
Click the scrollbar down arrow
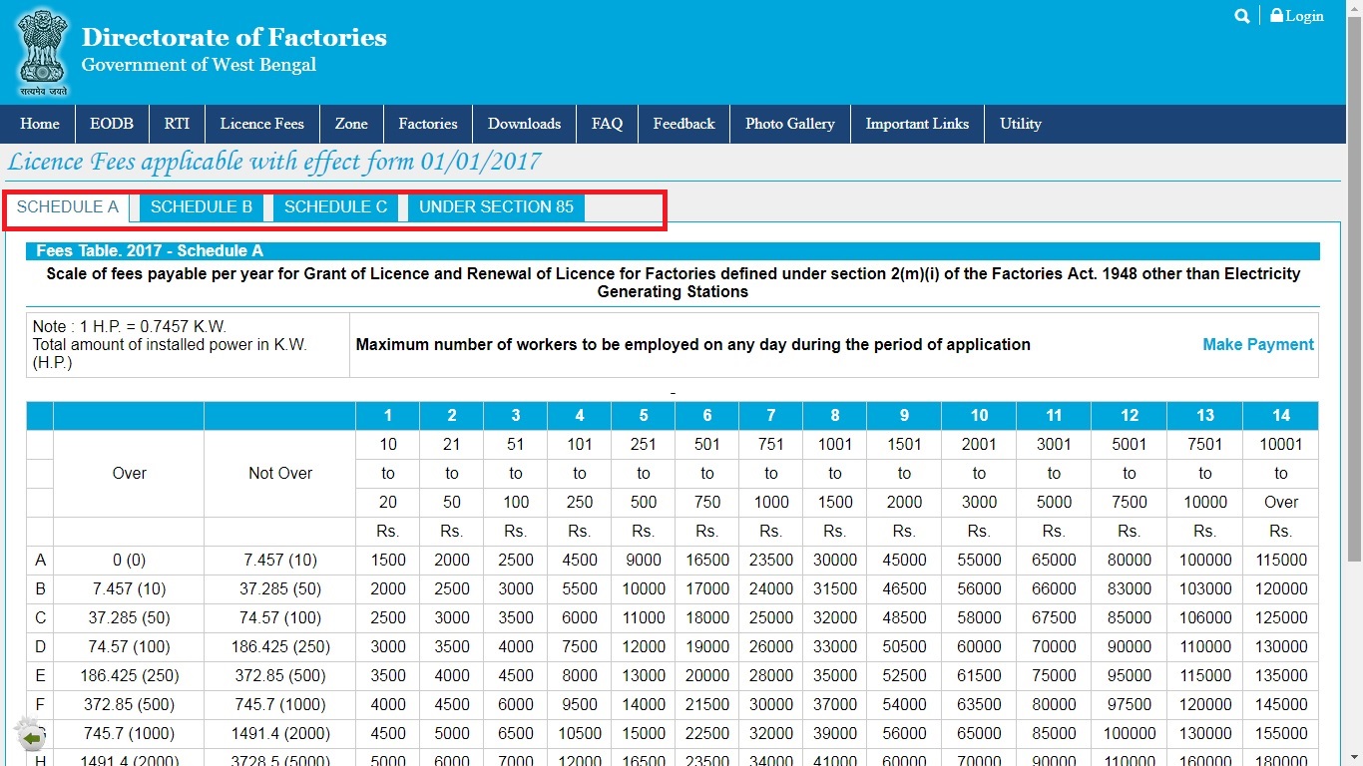(x=1355, y=755)
